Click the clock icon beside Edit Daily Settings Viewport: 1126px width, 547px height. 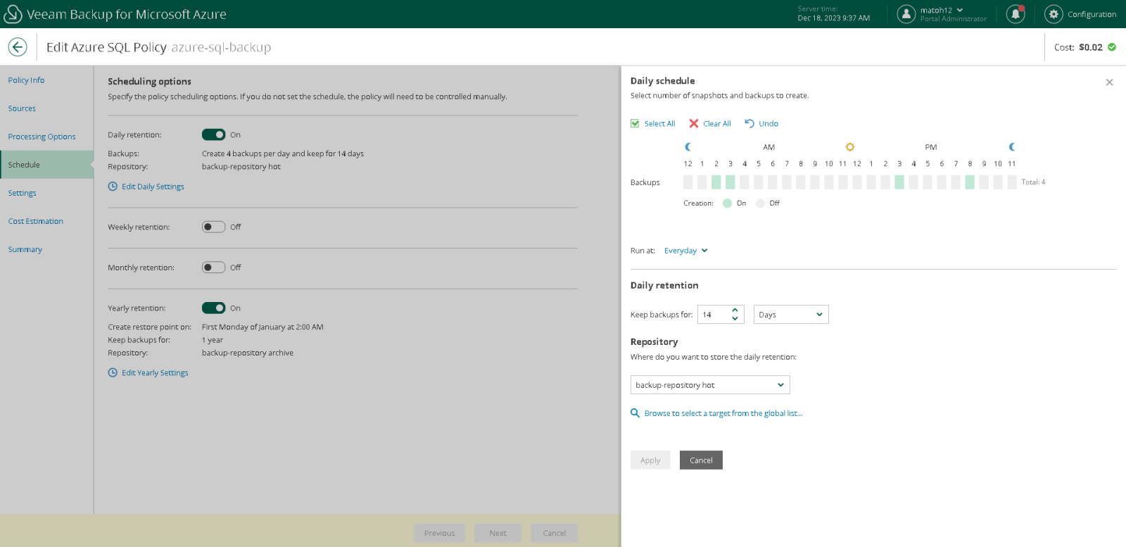click(113, 187)
